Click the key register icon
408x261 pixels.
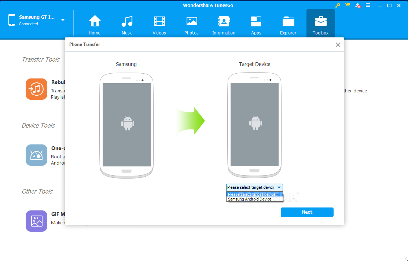[x=338, y=5]
